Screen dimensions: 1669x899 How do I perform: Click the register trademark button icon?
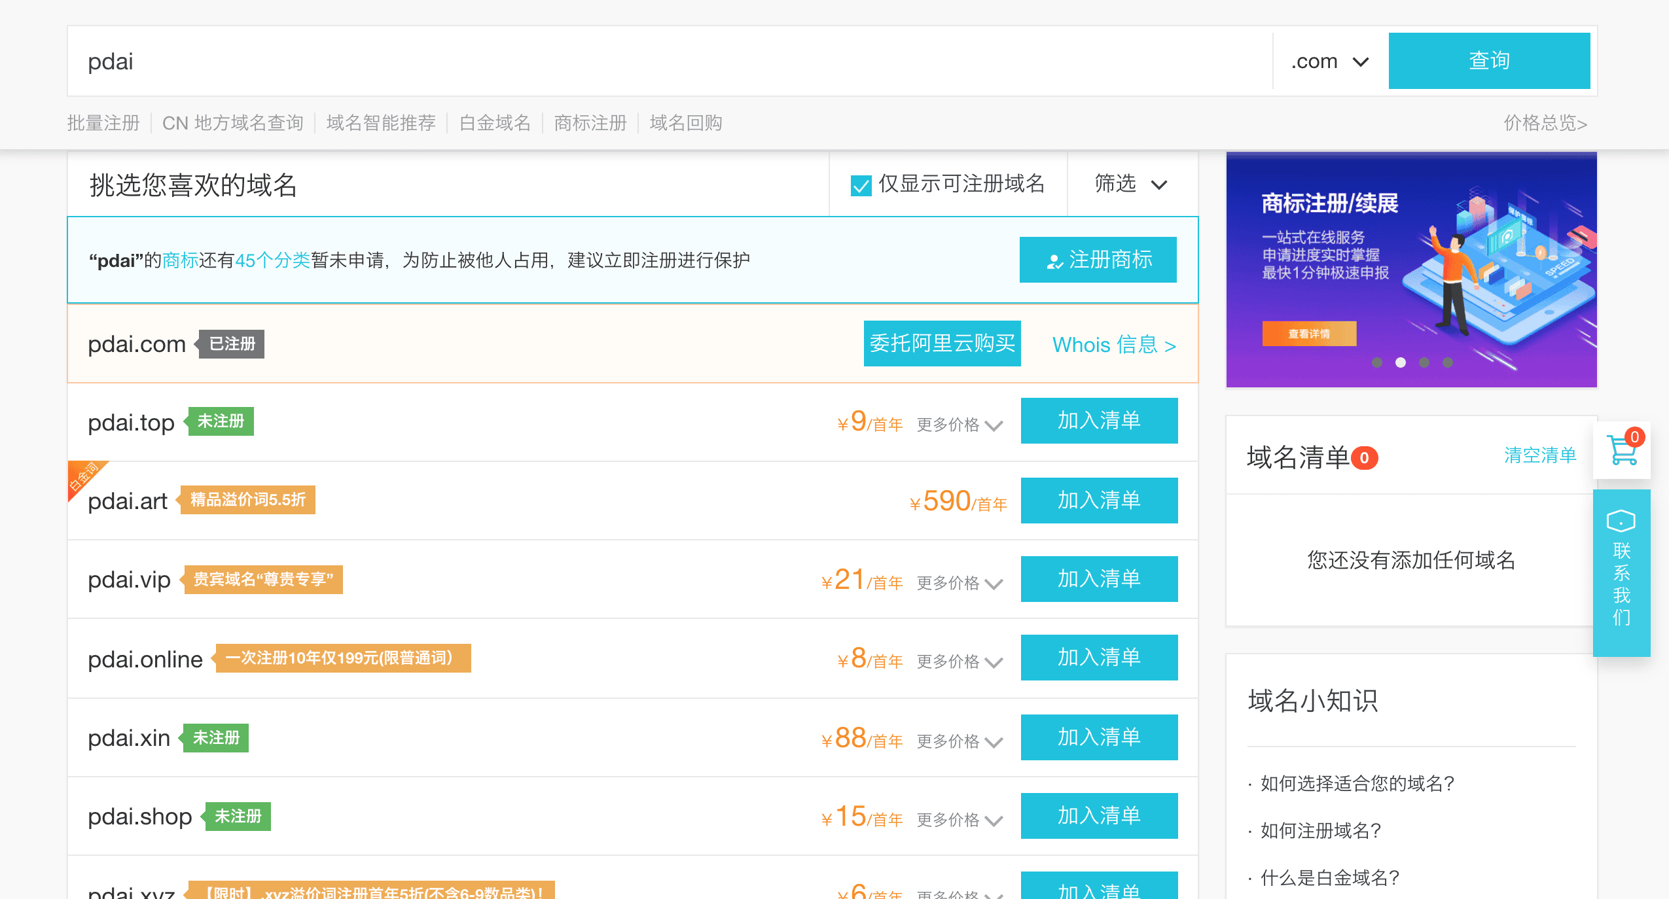[x=1054, y=261]
